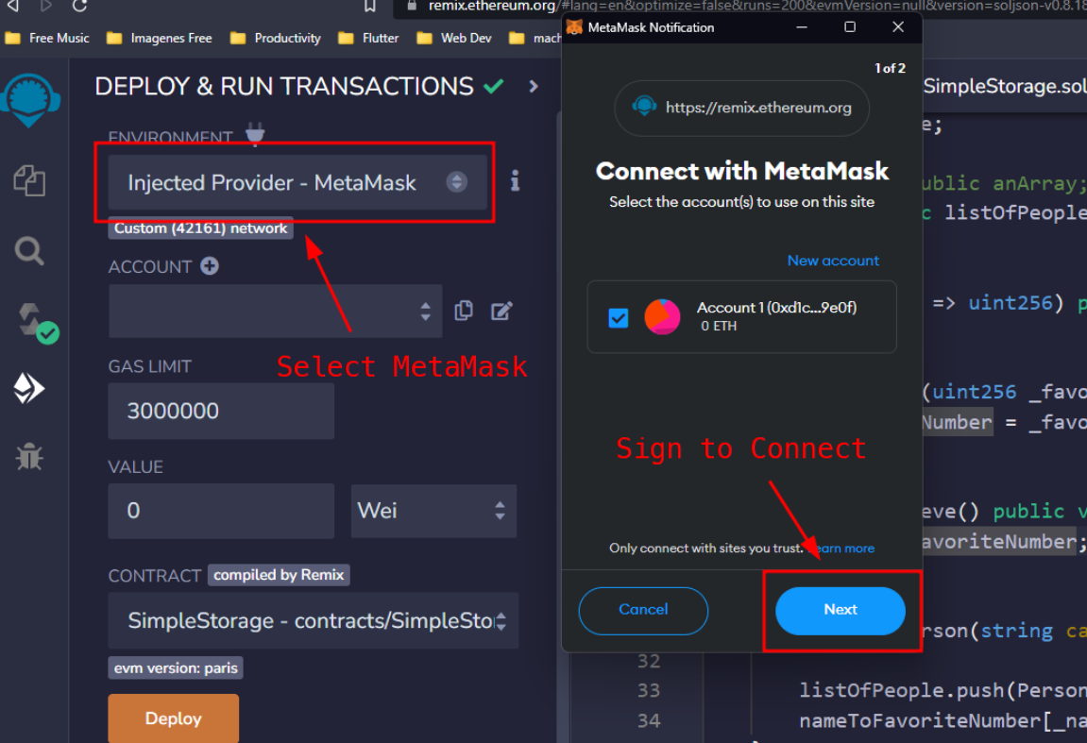Click Next in MetaMask
The height and width of the screenshot is (743, 1087).
click(841, 610)
